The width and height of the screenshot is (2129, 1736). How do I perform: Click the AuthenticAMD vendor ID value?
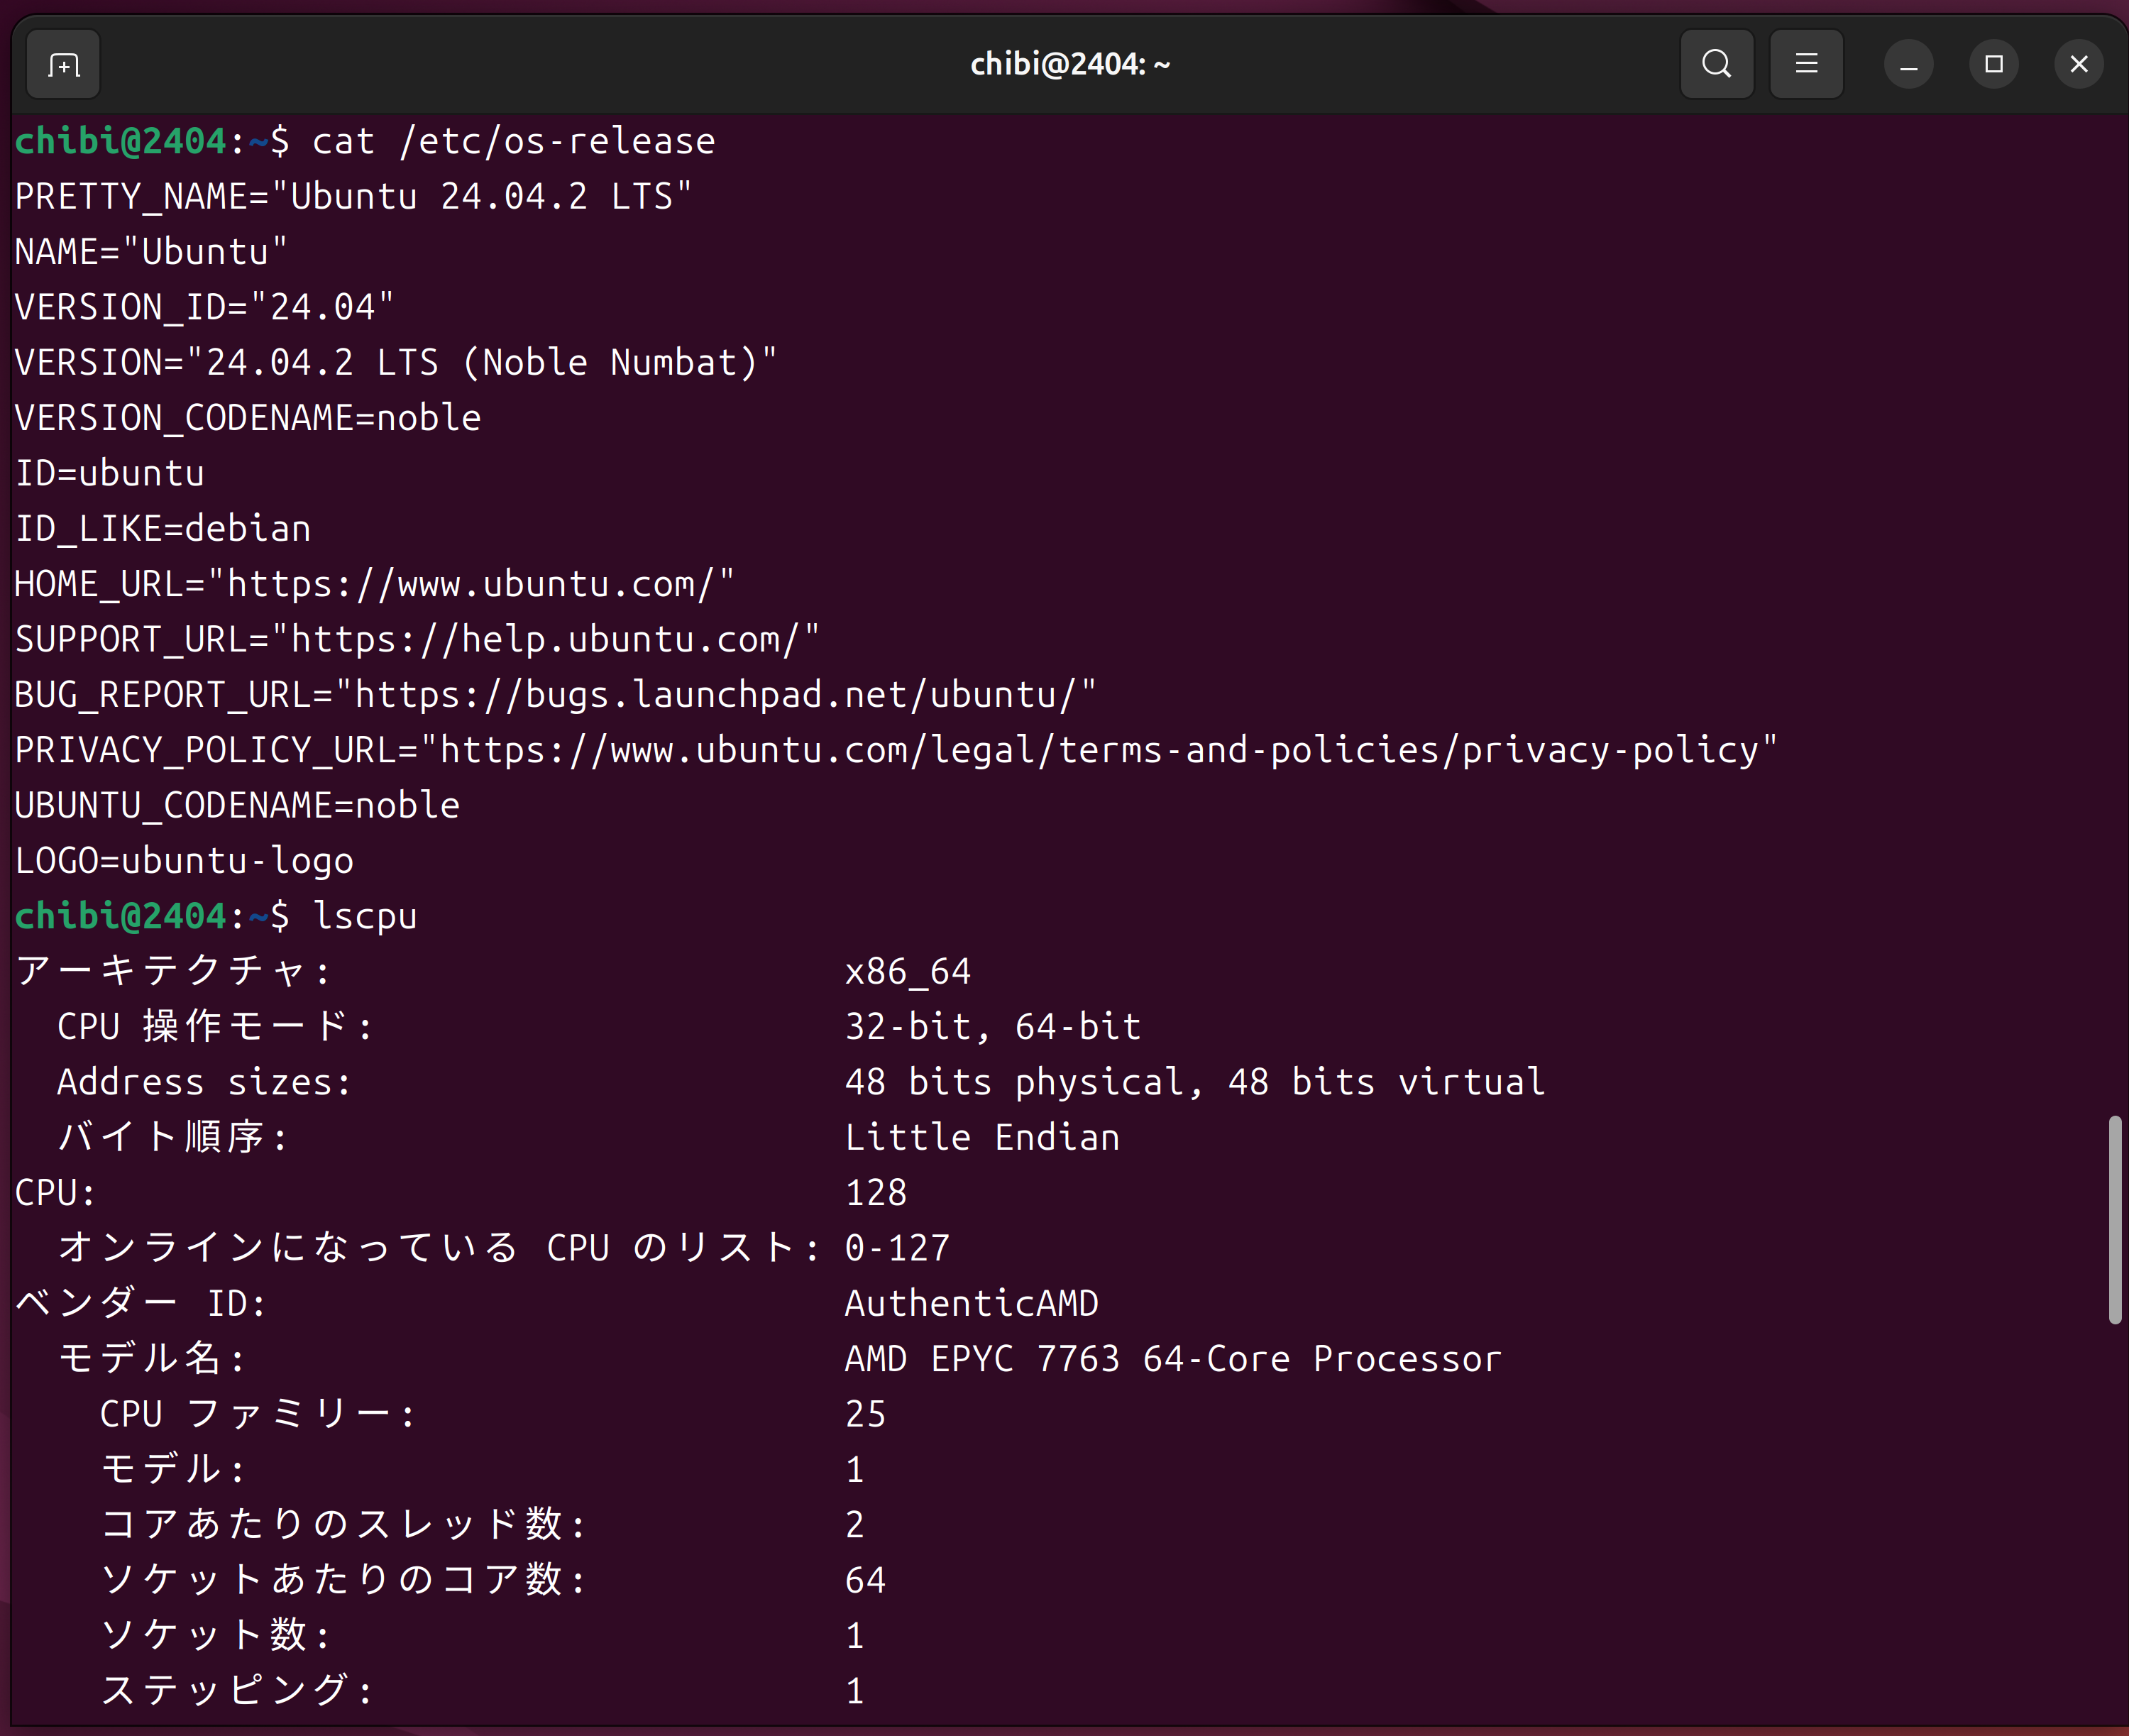(971, 1304)
